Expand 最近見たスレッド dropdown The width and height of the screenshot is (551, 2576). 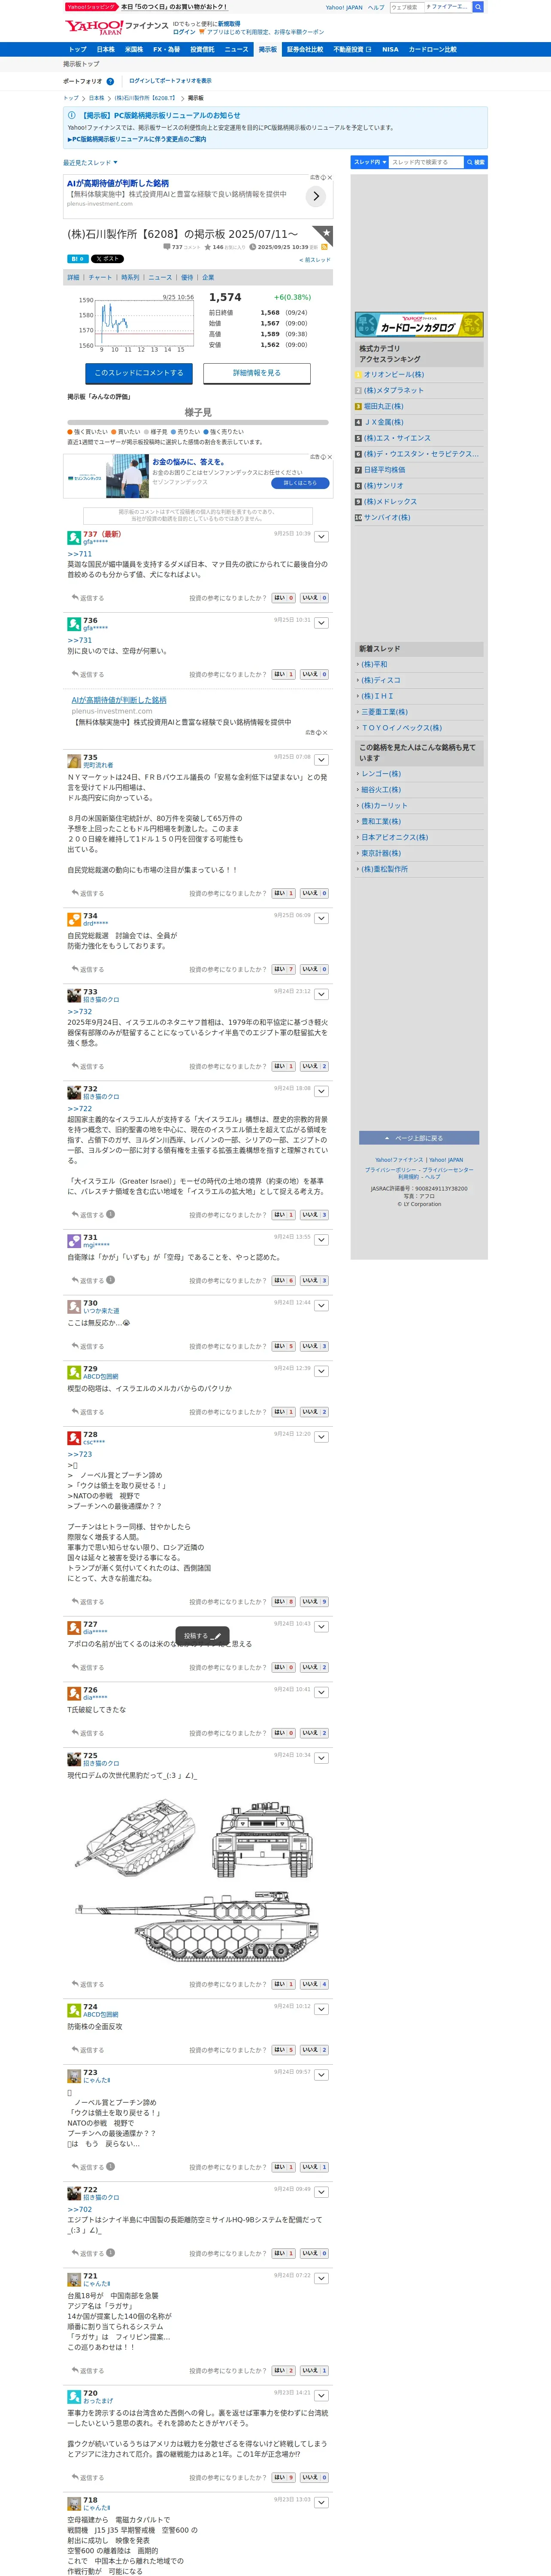coord(90,162)
